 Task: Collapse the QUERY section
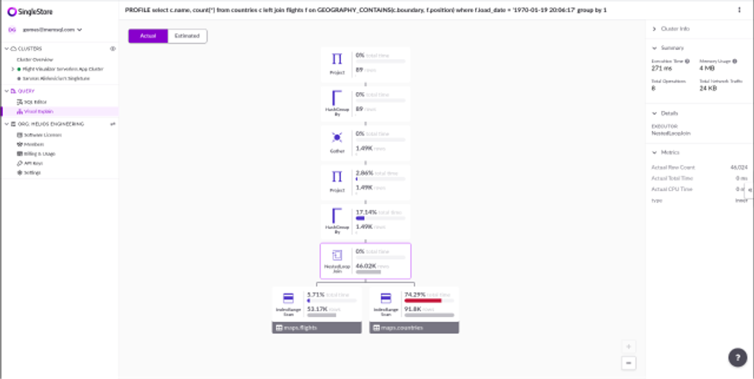[7, 91]
